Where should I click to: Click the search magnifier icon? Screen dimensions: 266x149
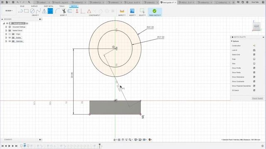(x=29, y=2)
